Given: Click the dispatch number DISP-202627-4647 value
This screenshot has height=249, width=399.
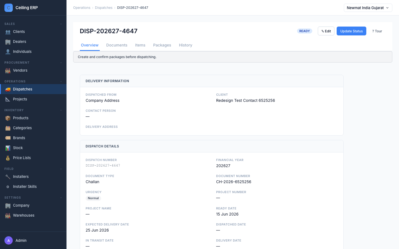Looking at the screenshot, I should point(103,165).
